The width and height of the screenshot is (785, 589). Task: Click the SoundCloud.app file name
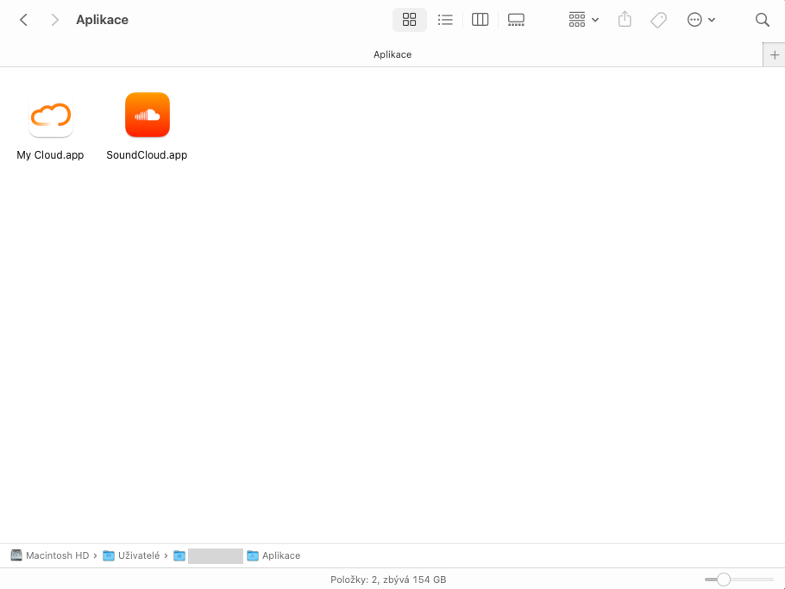tap(147, 155)
